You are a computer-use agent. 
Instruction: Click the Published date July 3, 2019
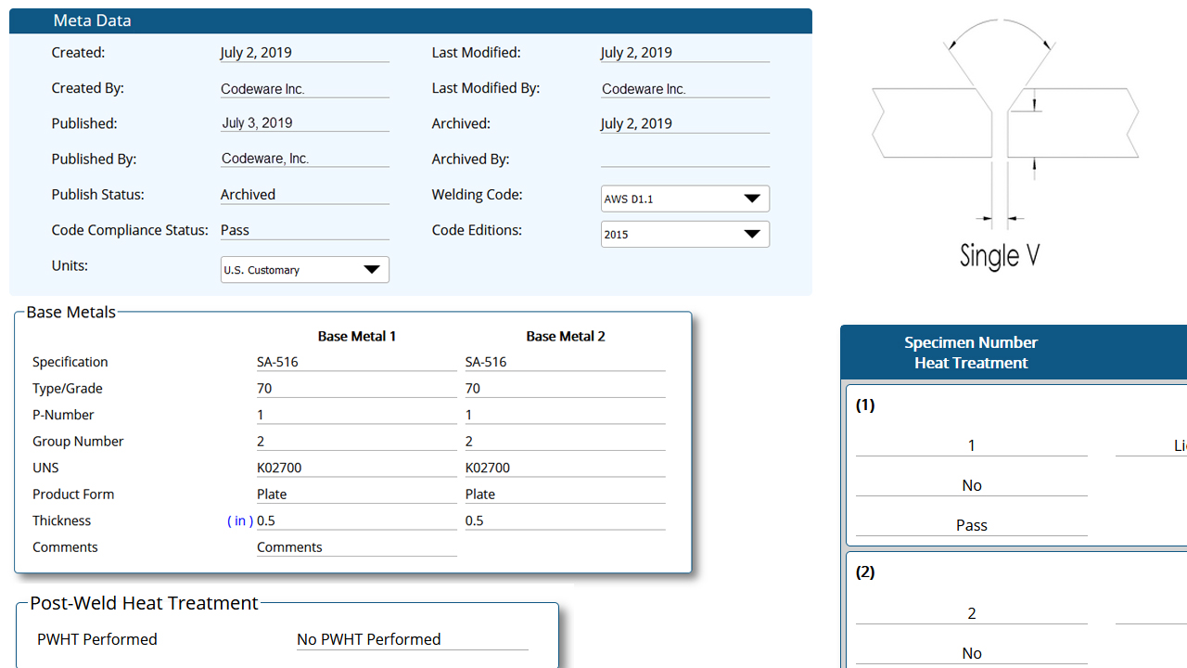pyautogui.click(x=304, y=123)
